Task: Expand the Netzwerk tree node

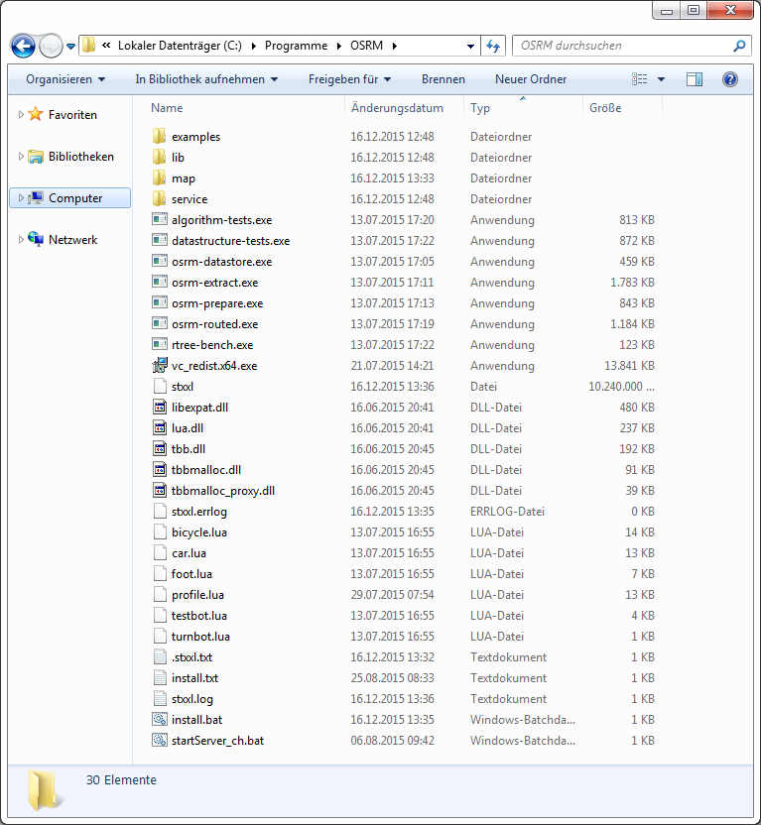Action: click(21, 239)
